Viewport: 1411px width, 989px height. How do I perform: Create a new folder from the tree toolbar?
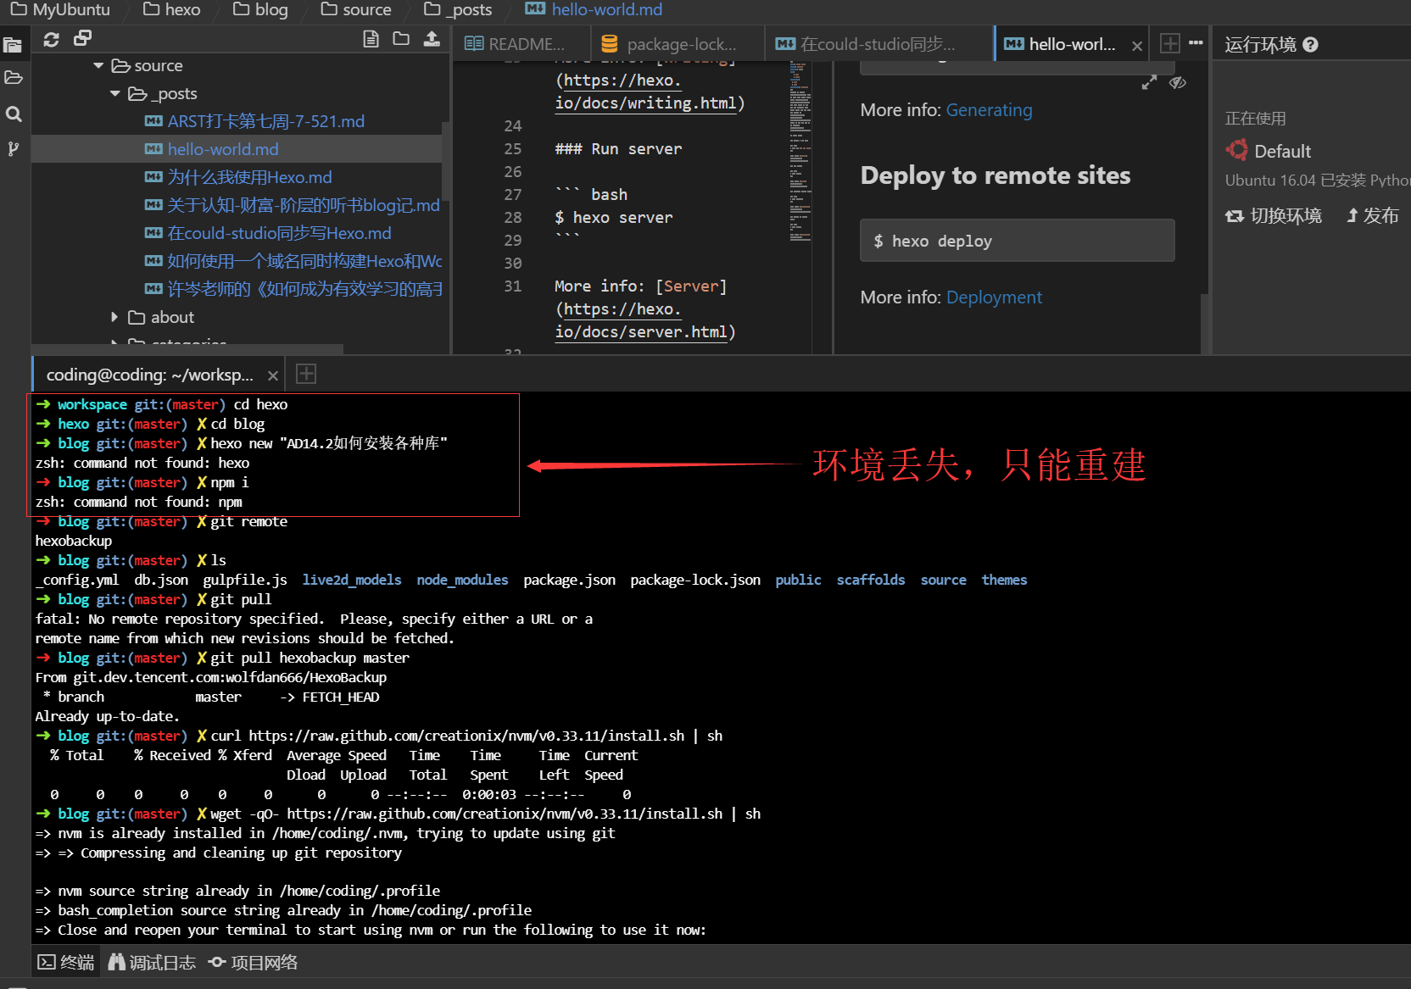click(x=401, y=38)
